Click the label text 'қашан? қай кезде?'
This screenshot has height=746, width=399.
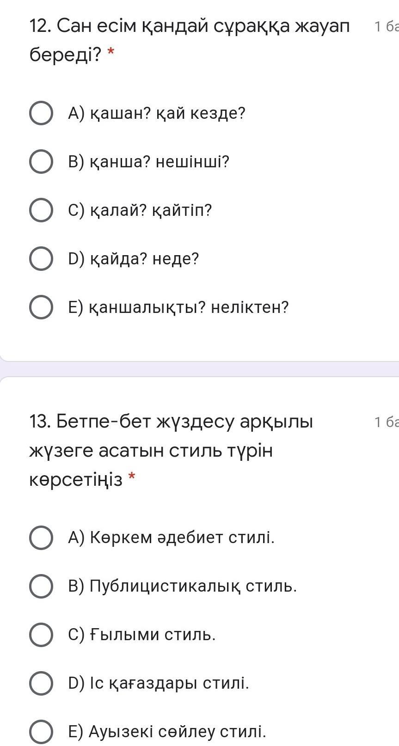tap(167, 114)
